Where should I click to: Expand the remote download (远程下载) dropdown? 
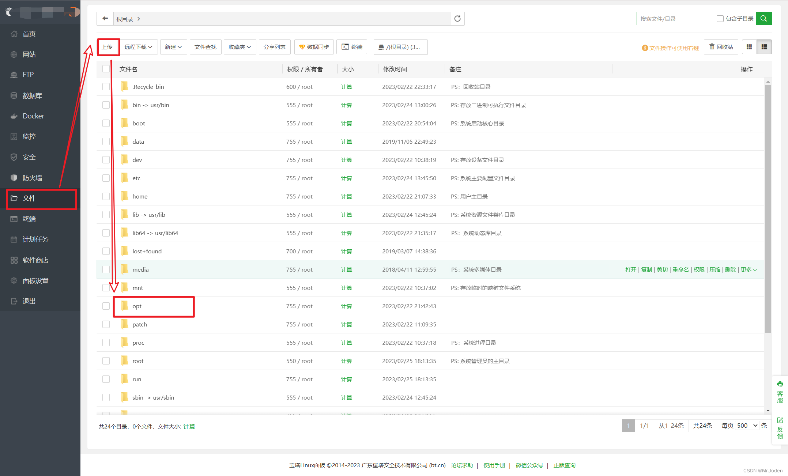(139, 47)
